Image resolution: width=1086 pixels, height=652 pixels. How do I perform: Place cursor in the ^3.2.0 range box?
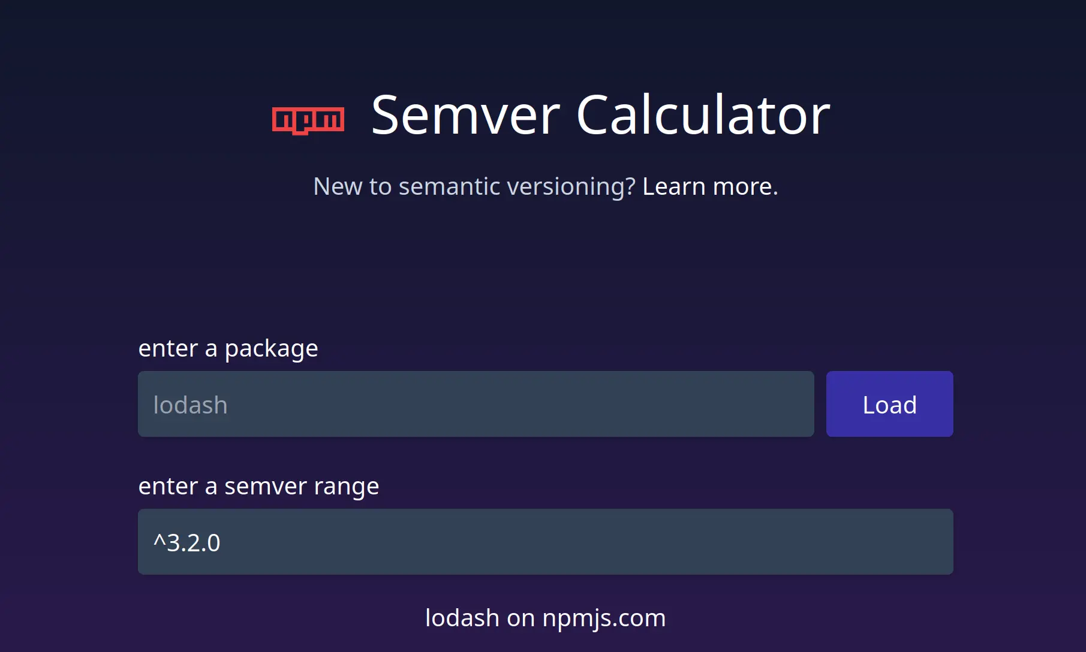(545, 542)
